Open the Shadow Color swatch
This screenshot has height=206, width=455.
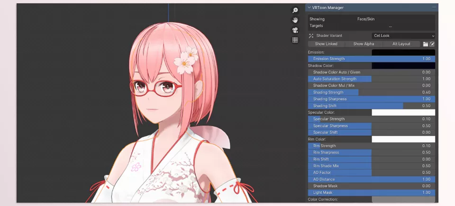[x=403, y=66]
